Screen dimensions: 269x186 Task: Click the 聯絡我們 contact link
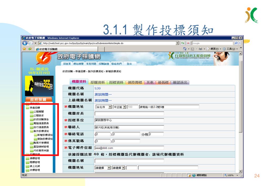(x=116, y=64)
